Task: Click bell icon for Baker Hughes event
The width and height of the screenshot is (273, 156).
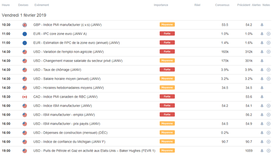Action: click(262, 151)
